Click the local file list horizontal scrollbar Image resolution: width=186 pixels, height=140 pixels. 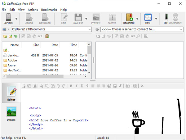pyautogui.click(x=35, y=76)
